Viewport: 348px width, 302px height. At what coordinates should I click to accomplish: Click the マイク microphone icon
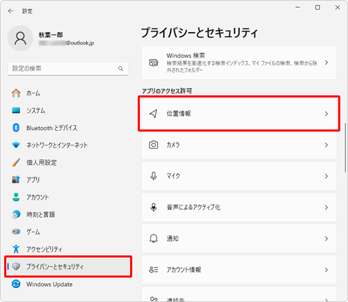pyautogui.click(x=153, y=176)
